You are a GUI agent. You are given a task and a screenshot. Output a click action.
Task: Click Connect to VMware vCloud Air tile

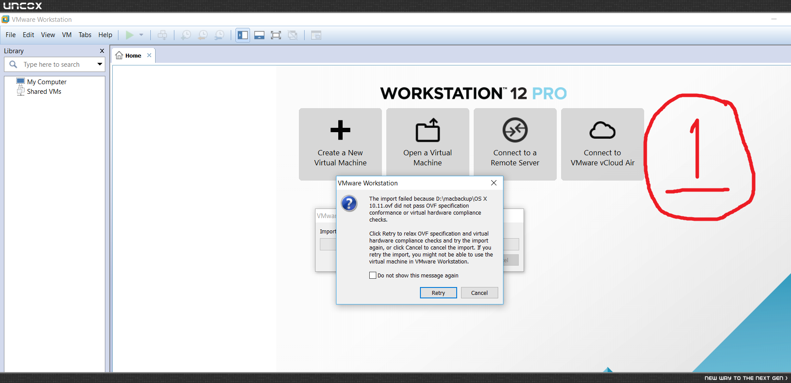pyautogui.click(x=603, y=144)
